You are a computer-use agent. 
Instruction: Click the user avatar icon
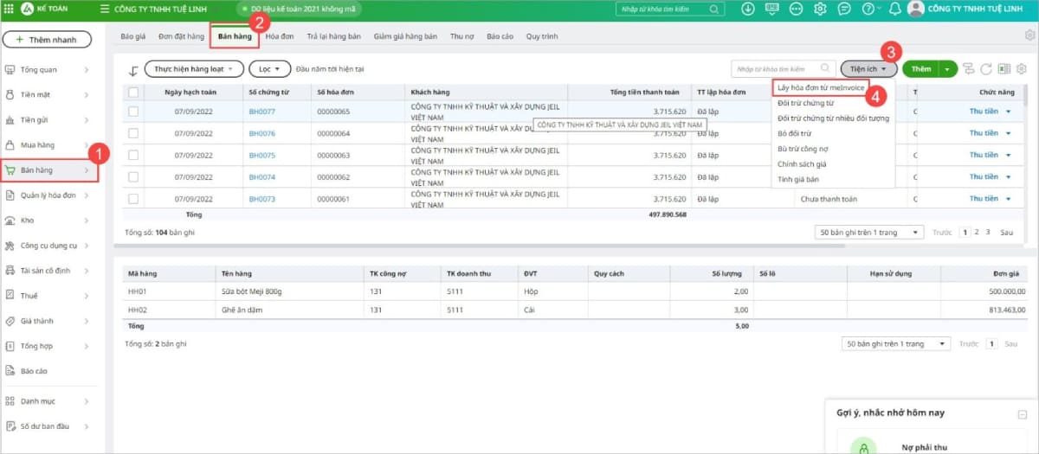pos(915,9)
